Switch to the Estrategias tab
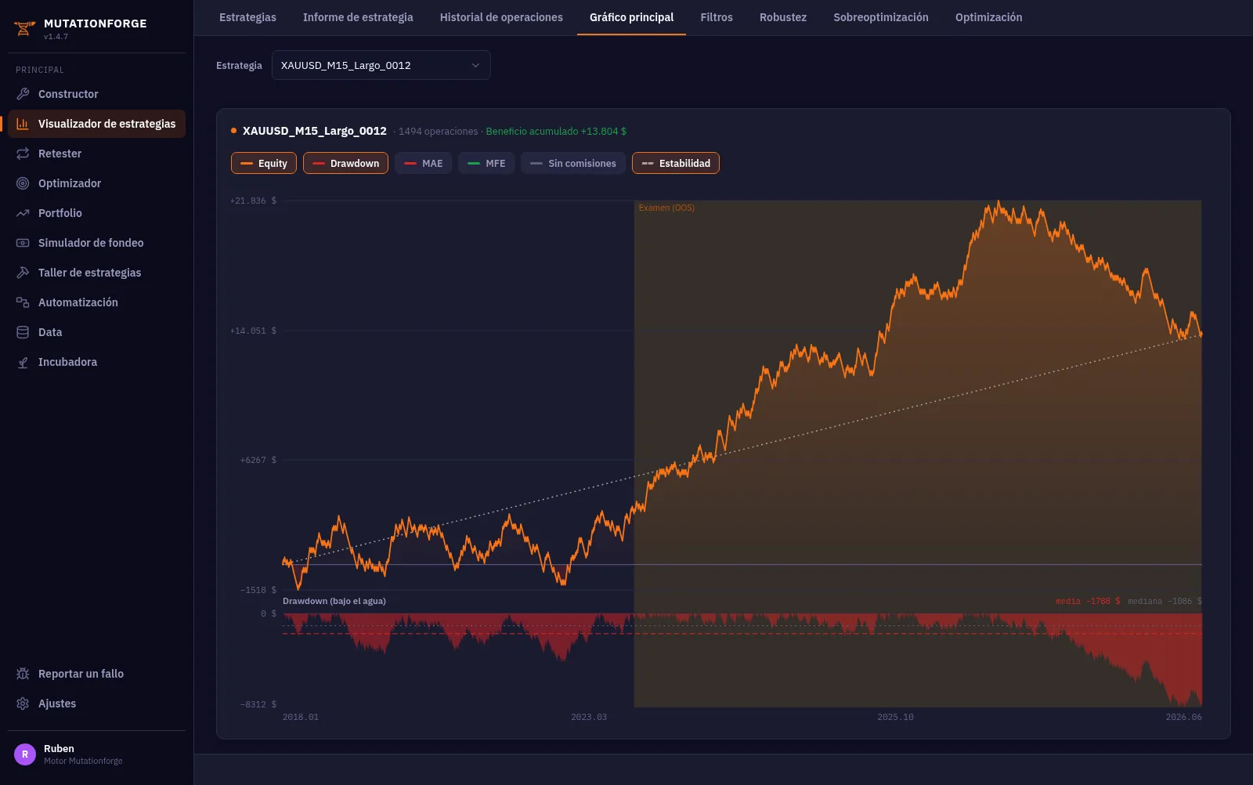The height and width of the screenshot is (785, 1253). (247, 17)
